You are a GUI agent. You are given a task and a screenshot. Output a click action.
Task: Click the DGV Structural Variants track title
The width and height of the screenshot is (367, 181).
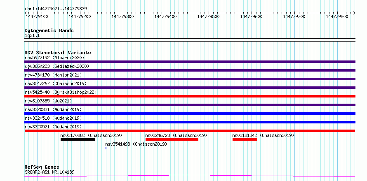[58, 53]
